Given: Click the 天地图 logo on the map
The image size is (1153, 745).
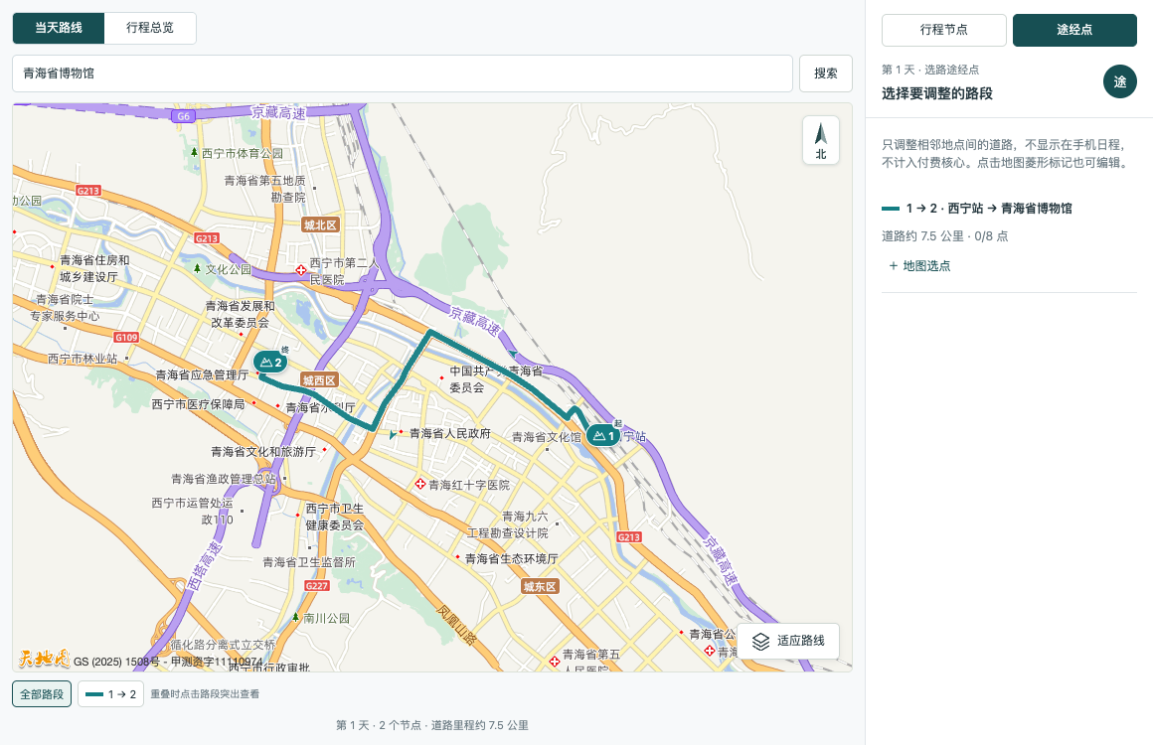Looking at the screenshot, I should pyautogui.click(x=44, y=659).
